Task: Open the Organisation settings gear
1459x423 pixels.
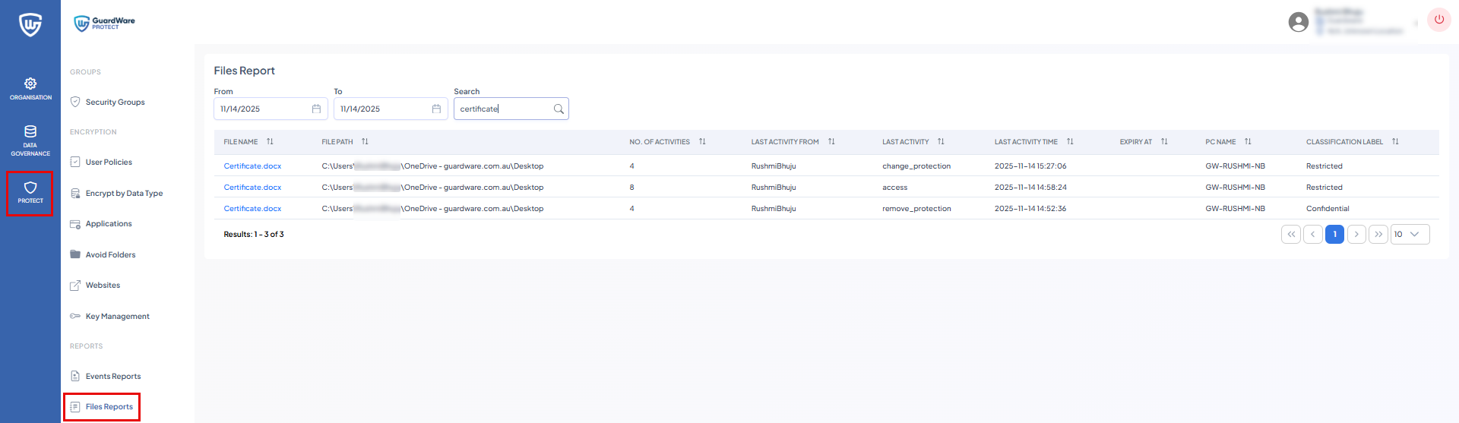Action: 30,84
